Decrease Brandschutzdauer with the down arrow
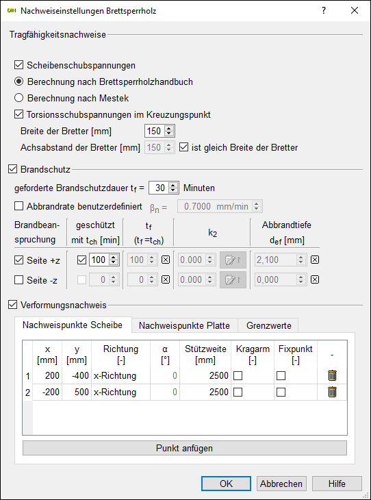This screenshot has width=371, height=500. pyautogui.click(x=173, y=190)
